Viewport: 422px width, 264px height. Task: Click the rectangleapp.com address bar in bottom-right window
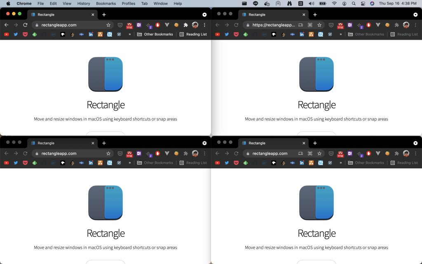[x=284, y=153]
